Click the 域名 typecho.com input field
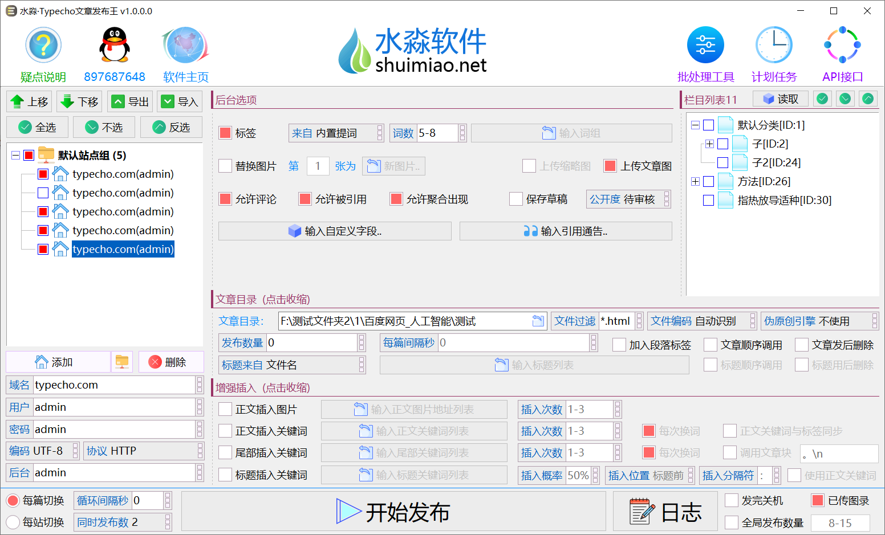Image resolution: width=885 pixels, height=535 pixels. coord(114,385)
